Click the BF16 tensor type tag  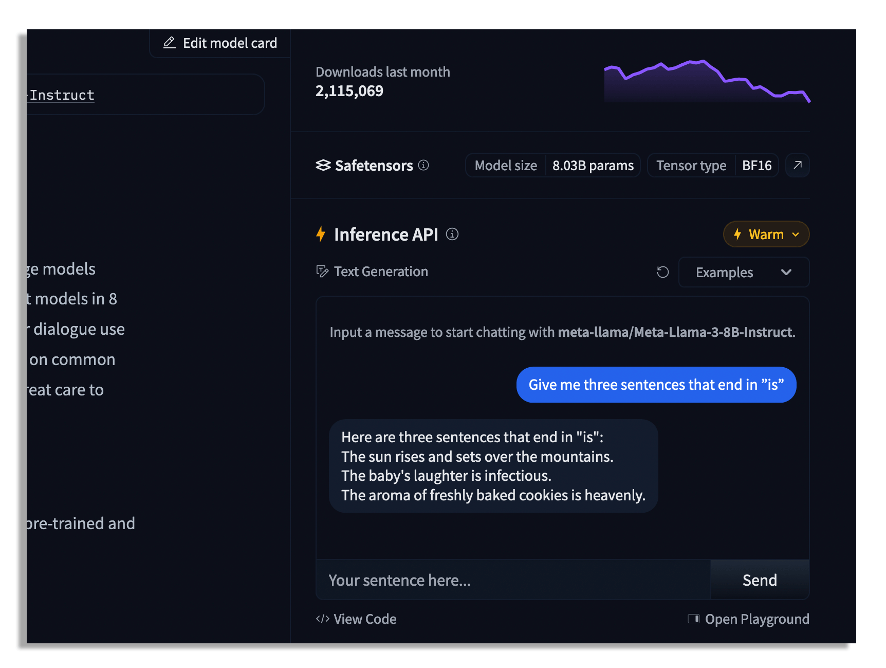[756, 166]
